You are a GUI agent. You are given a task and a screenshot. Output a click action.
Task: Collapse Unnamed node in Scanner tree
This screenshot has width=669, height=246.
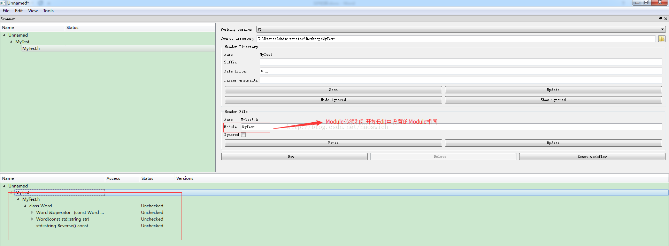pyautogui.click(x=4, y=35)
